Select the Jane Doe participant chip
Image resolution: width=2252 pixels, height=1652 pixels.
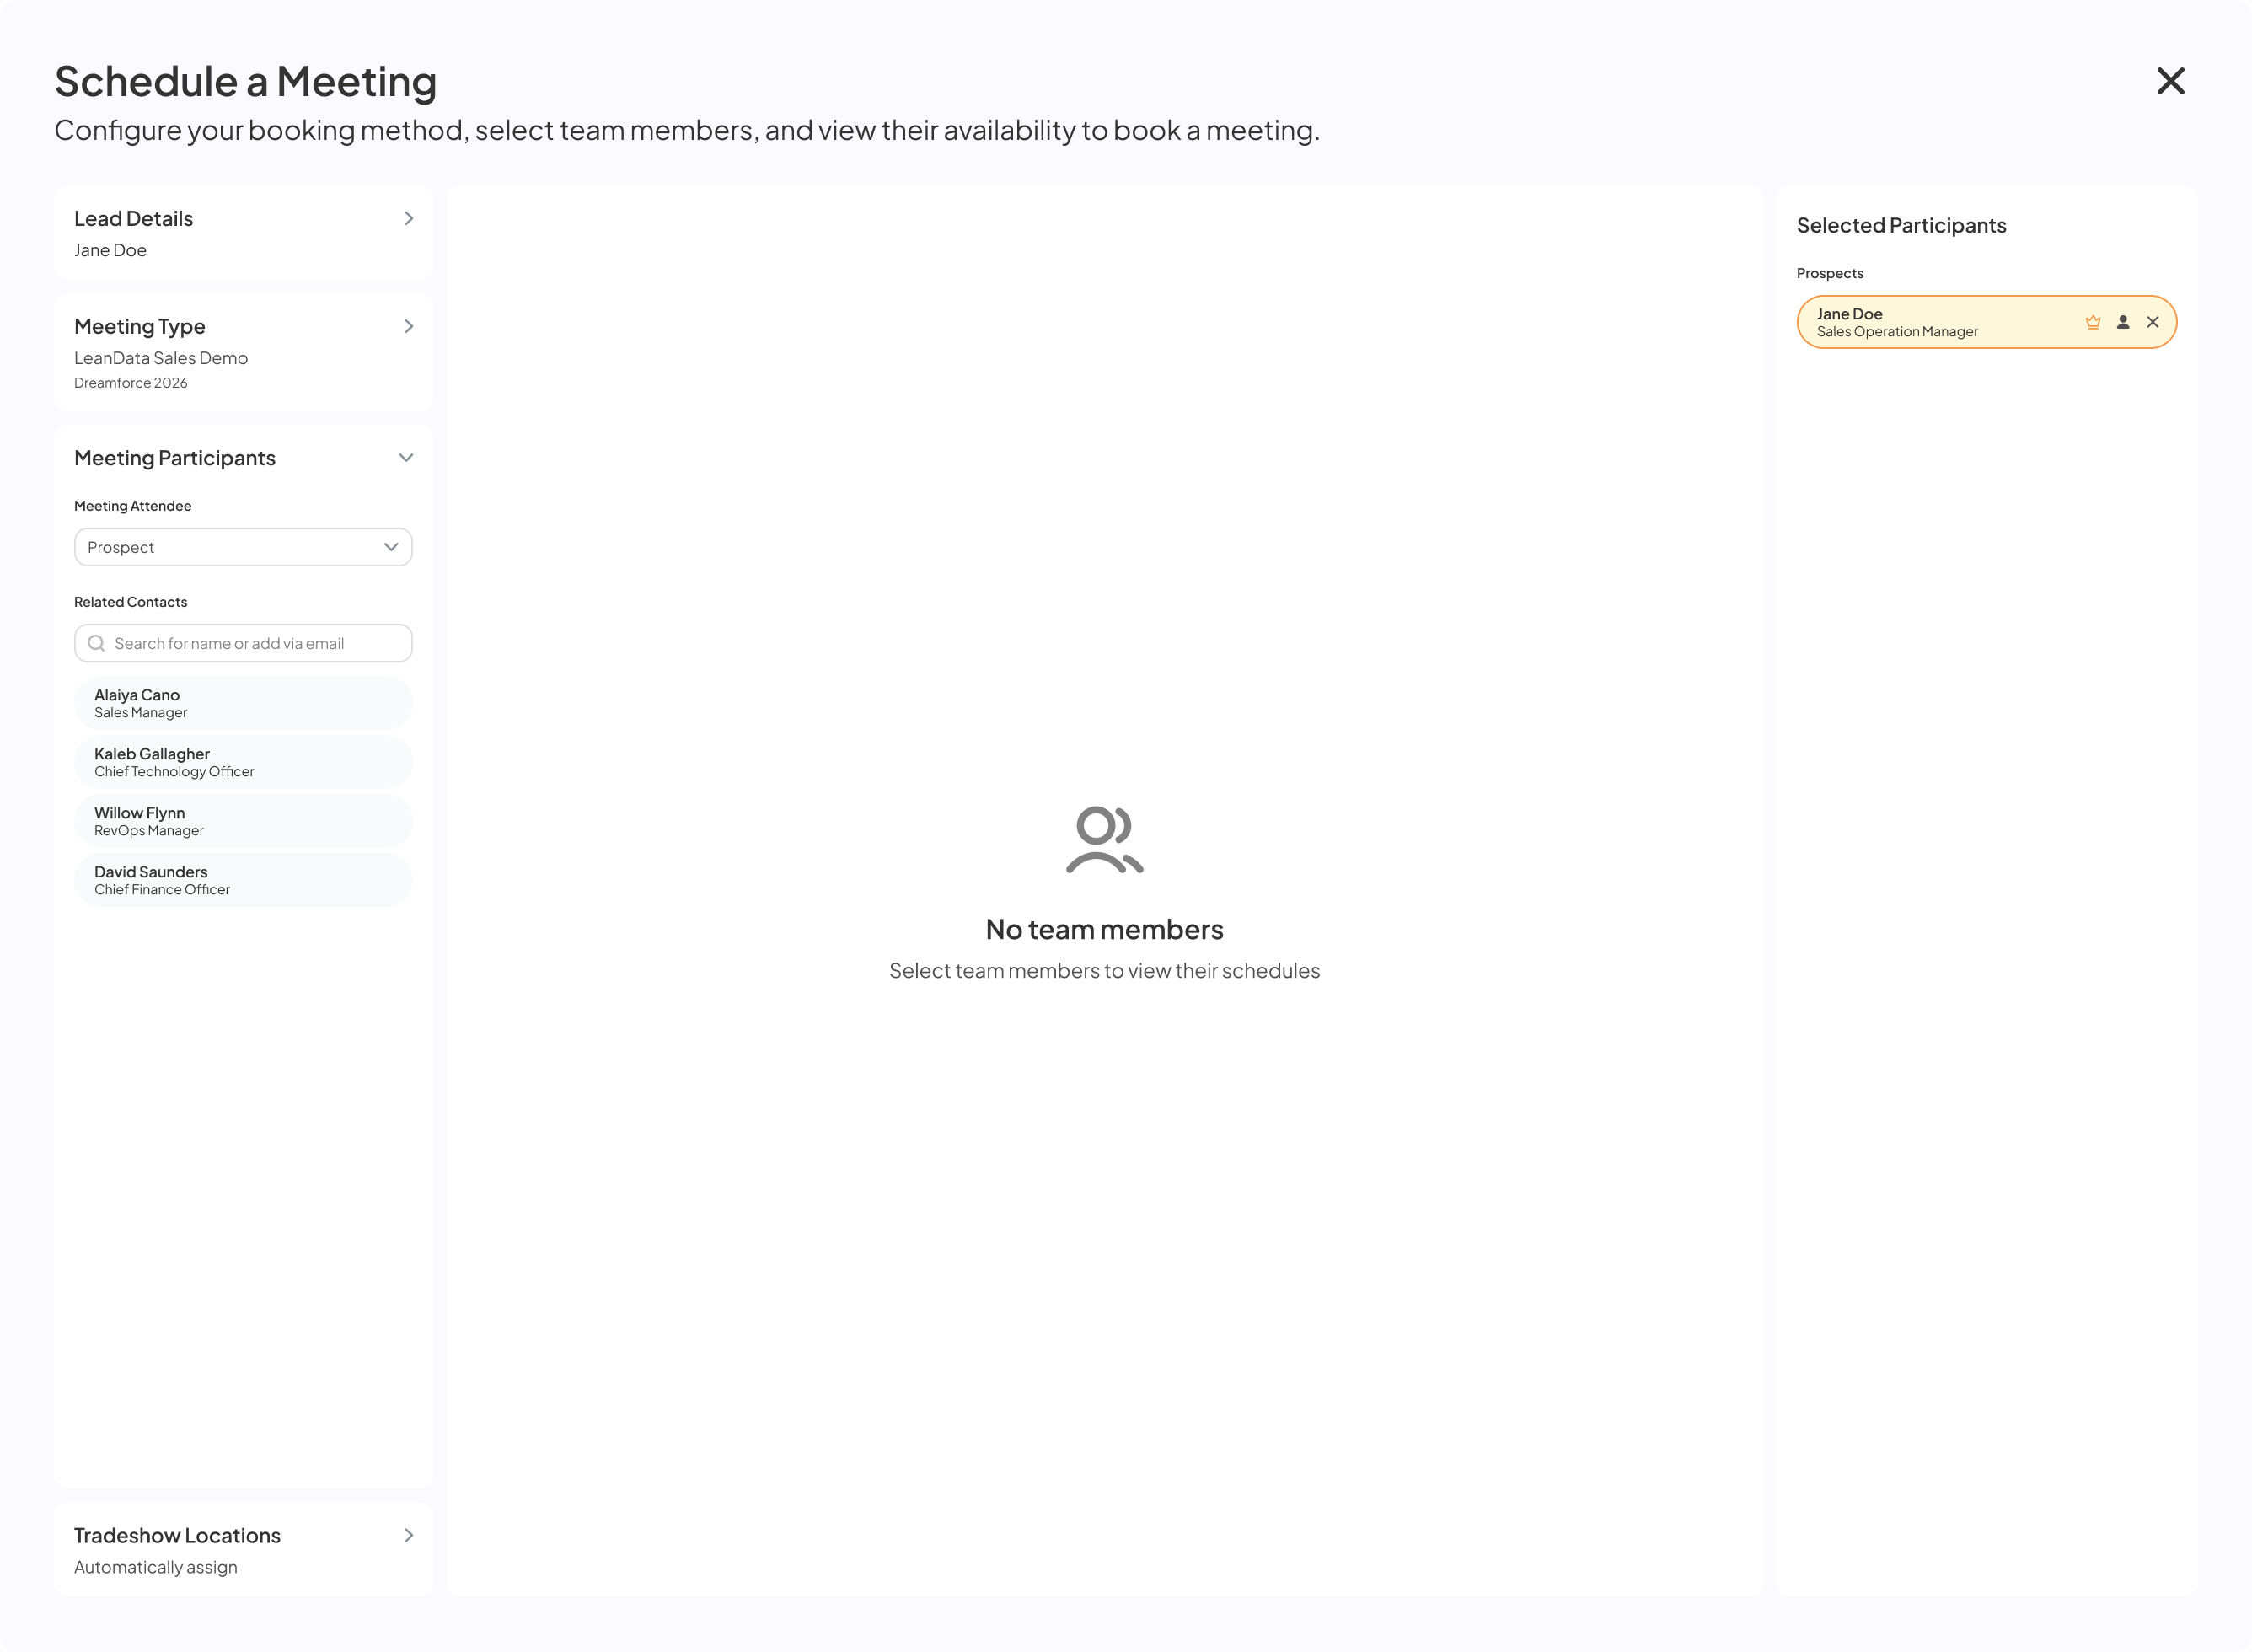(1986, 322)
